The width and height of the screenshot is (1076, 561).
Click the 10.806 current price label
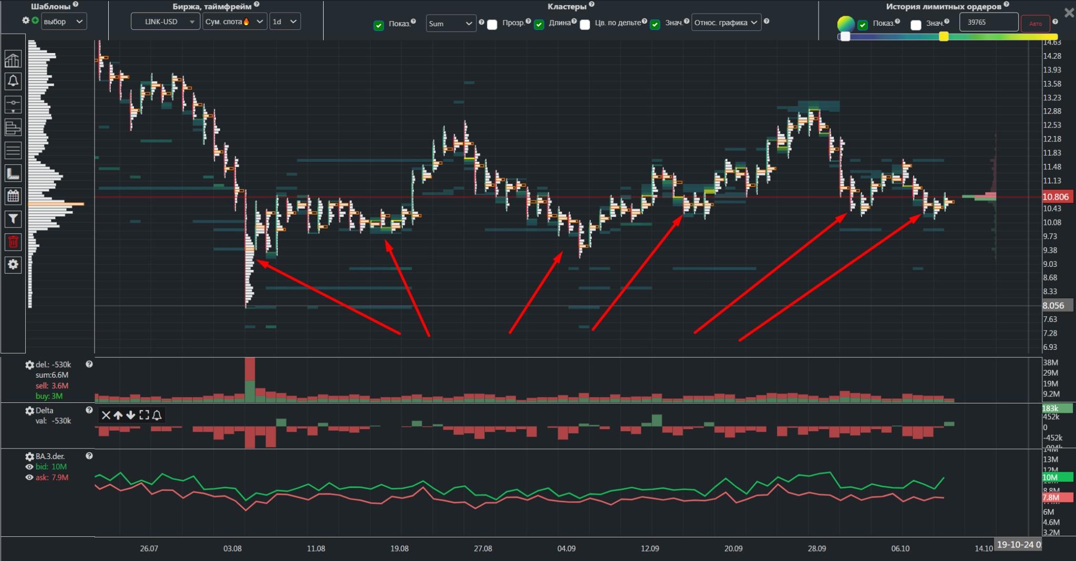[x=1058, y=197]
